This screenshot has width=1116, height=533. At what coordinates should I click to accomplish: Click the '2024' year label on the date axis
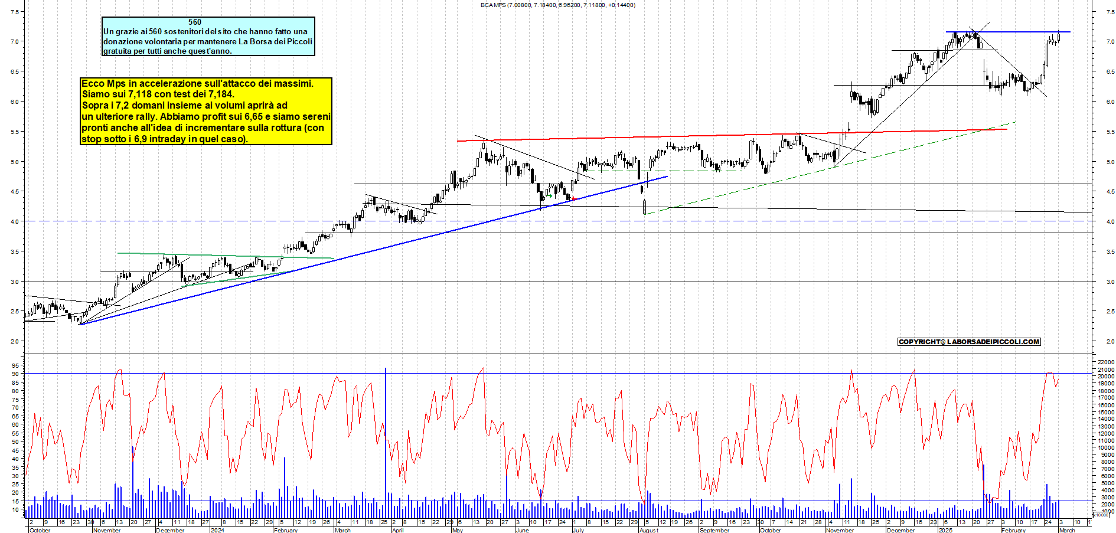pyautogui.click(x=217, y=530)
